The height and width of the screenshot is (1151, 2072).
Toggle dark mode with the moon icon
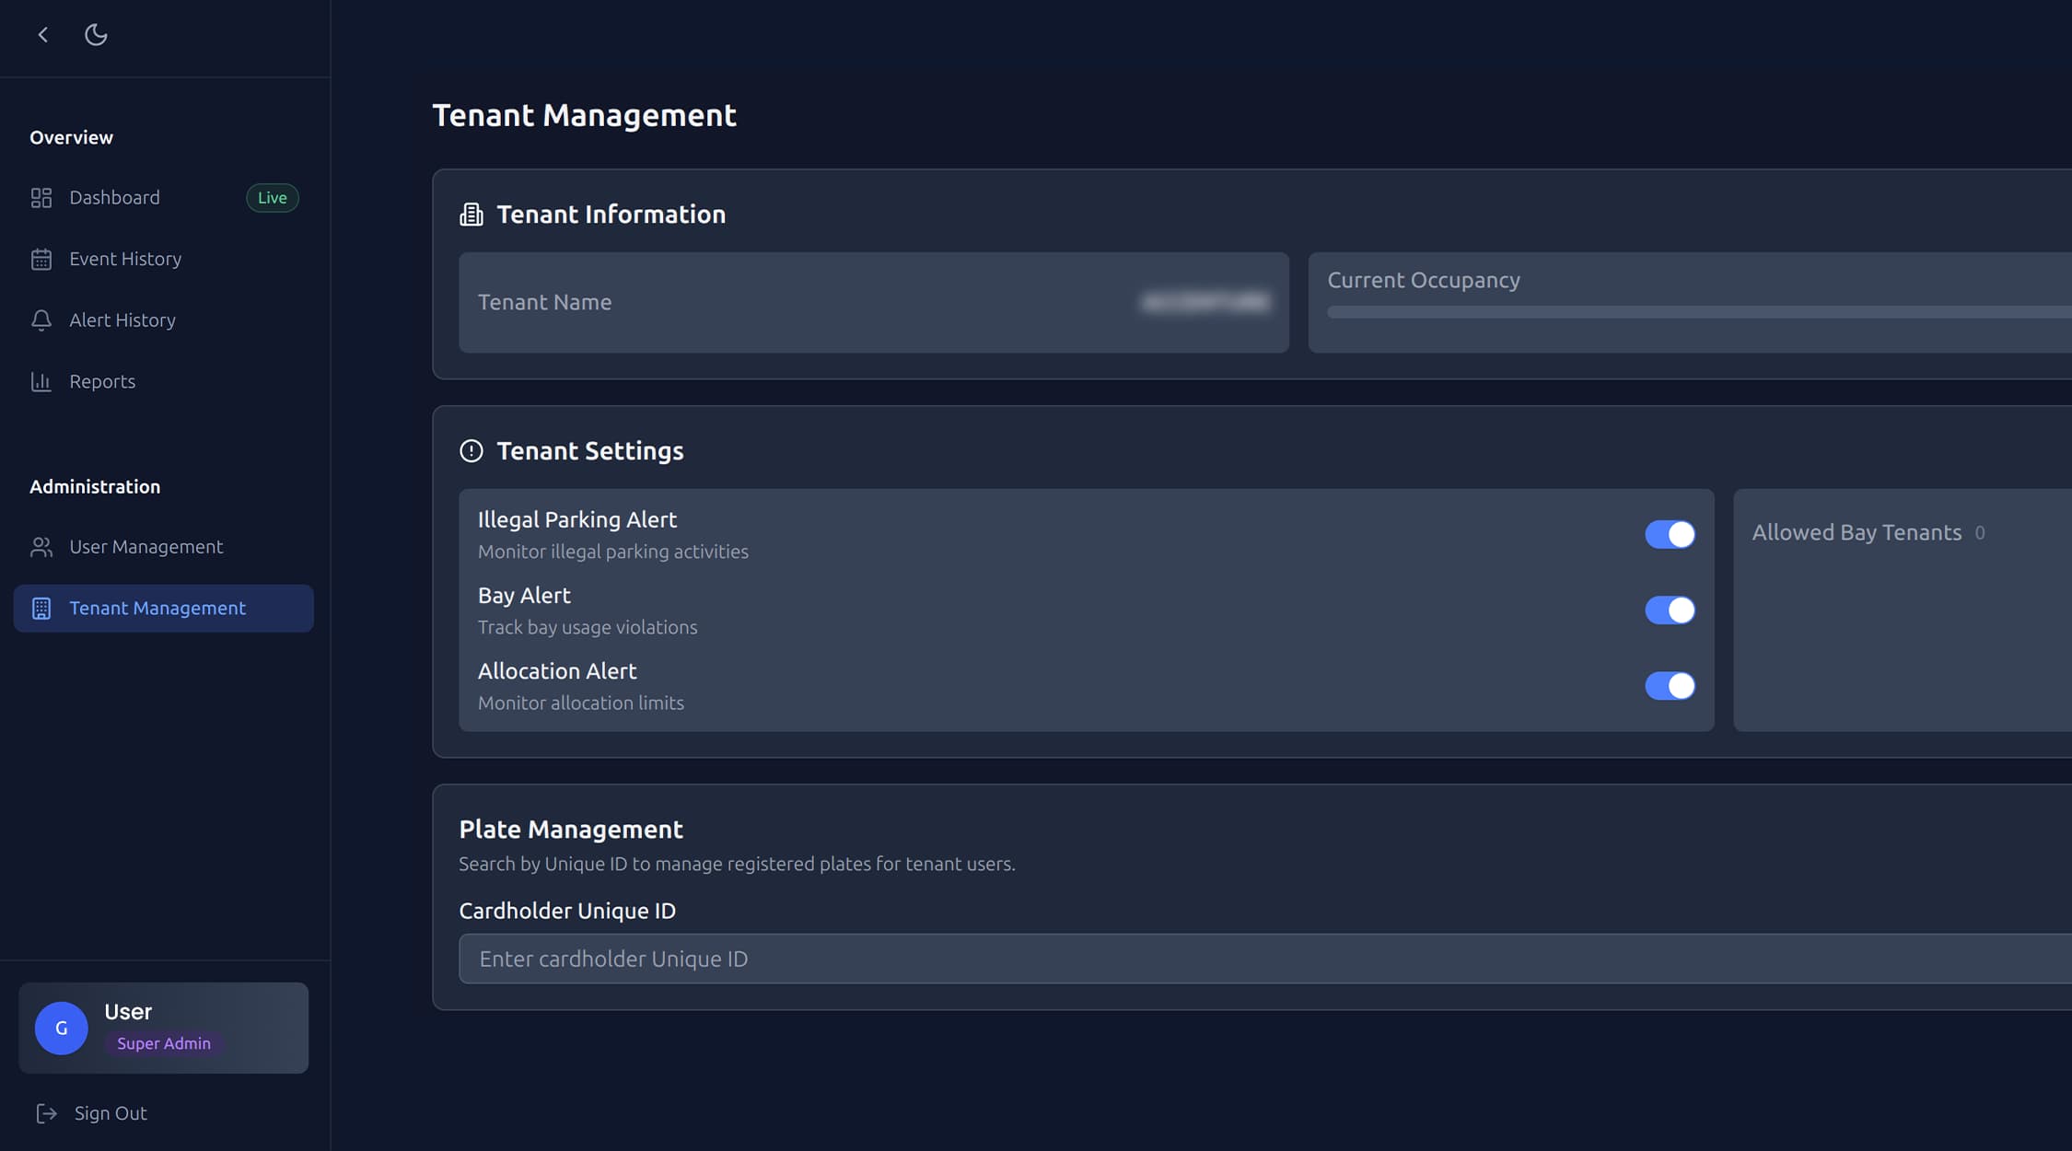click(x=96, y=34)
